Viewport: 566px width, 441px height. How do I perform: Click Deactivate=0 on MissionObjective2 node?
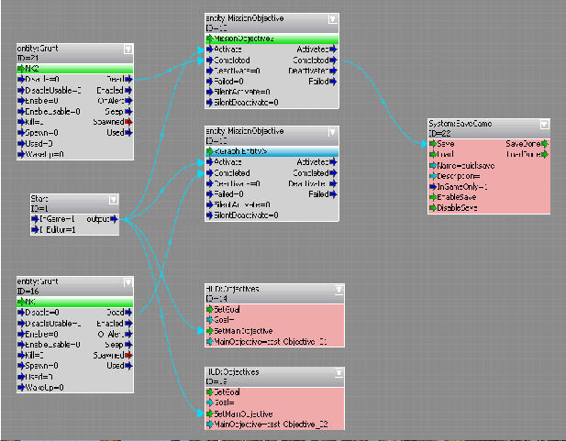tap(237, 71)
